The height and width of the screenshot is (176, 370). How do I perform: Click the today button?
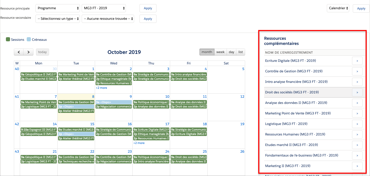coord(42,52)
